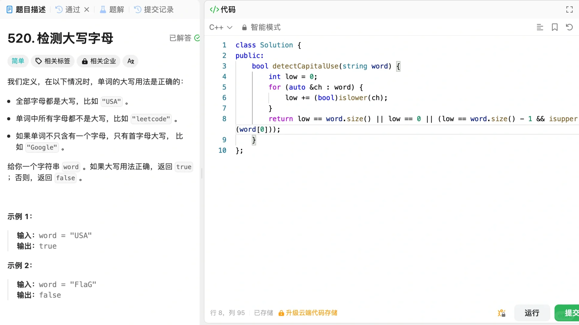Click the debug bug icon with lock
Screen dimensions: 579x325
coord(501,313)
